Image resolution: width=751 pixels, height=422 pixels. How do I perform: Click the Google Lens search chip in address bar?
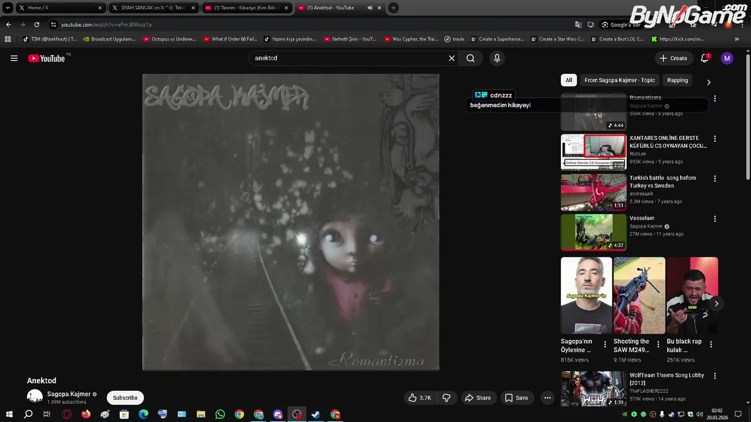pyautogui.click(x=621, y=25)
